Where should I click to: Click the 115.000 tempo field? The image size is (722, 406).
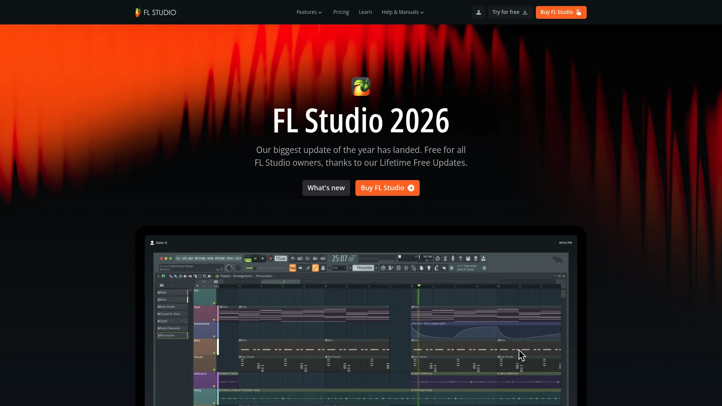coord(281,258)
